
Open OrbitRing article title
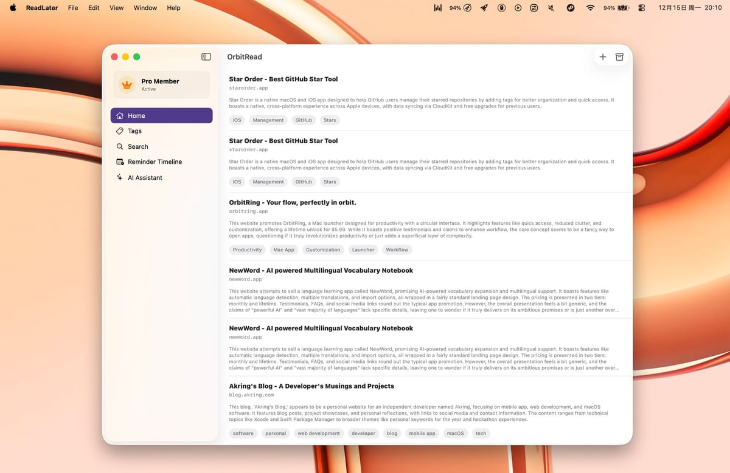point(293,202)
